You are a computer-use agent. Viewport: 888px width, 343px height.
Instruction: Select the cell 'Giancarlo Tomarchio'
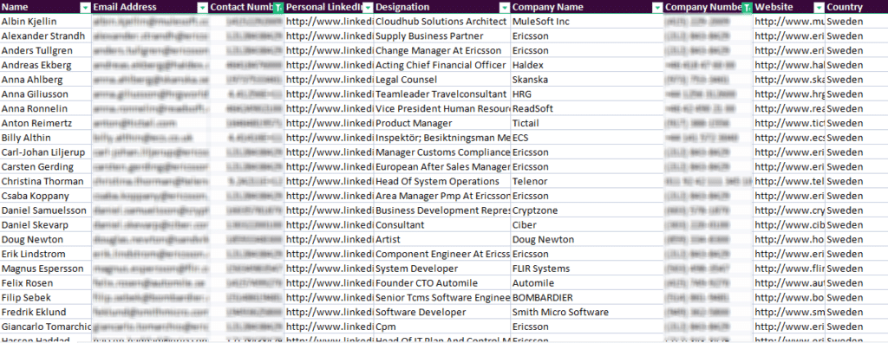pyautogui.click(x=45, y=327)
